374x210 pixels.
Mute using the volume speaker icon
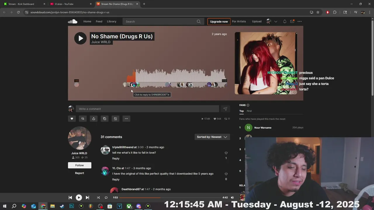pyautogui.click(x=232, y=197)
